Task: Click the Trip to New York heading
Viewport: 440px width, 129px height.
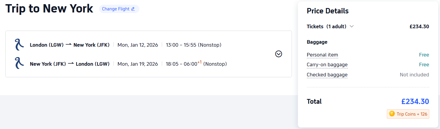Action: (49, 9)
